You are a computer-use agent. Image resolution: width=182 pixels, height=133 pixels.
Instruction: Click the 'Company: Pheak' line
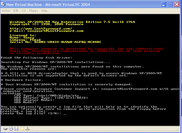point(25,40)
